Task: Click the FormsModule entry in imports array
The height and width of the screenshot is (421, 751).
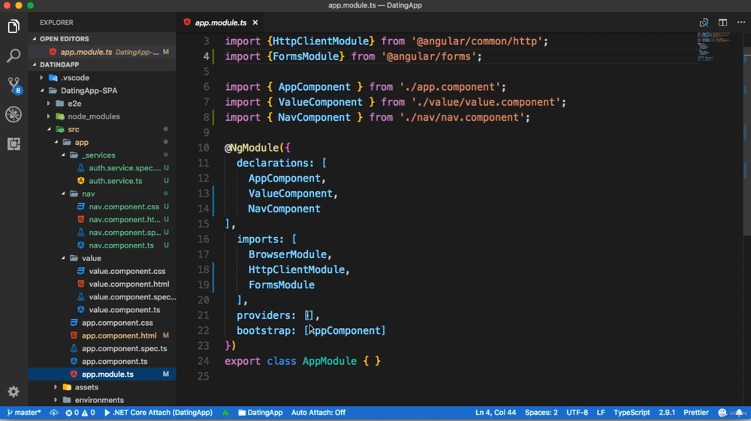Action: click(282, 285)
